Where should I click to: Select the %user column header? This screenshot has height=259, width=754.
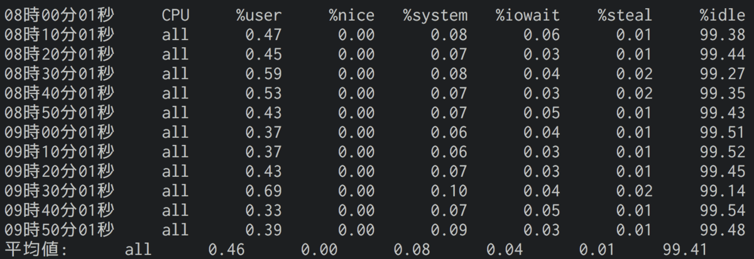(260, 16)
